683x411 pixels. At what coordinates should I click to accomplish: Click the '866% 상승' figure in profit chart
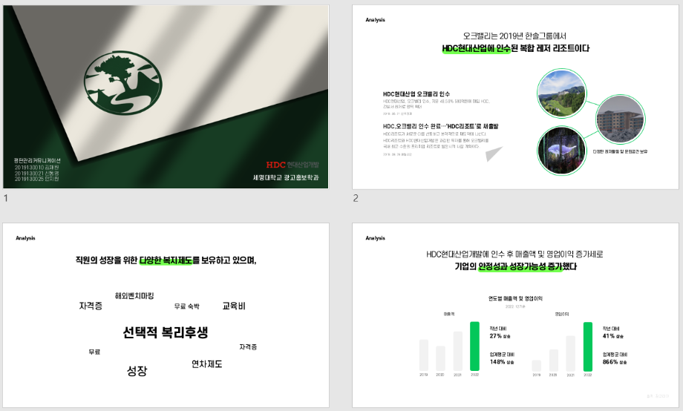click(614, 362)
